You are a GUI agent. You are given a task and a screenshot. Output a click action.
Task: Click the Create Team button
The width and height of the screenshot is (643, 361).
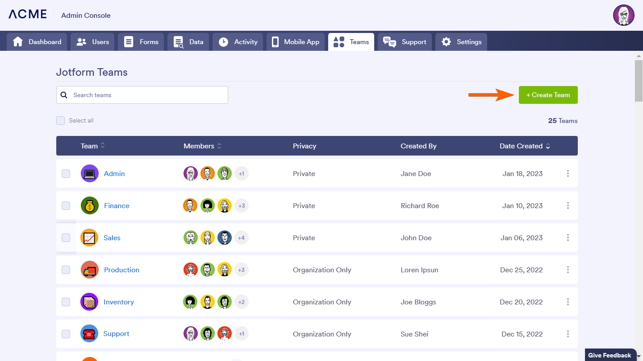(548, 95)
